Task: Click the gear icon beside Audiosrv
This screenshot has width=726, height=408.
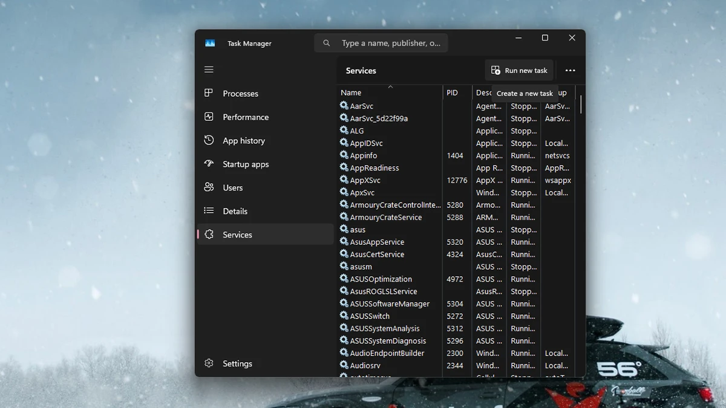Action: click(344, 365)
